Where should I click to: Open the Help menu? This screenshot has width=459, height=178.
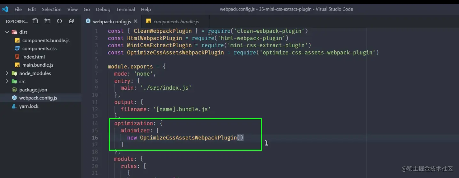pos(146,10)
